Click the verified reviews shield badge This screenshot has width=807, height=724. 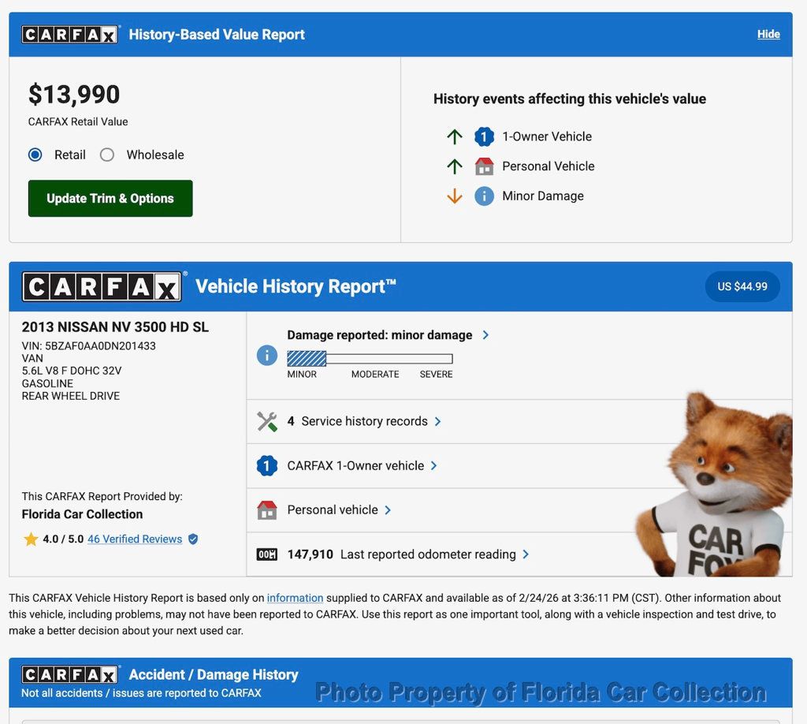(193, 539)
